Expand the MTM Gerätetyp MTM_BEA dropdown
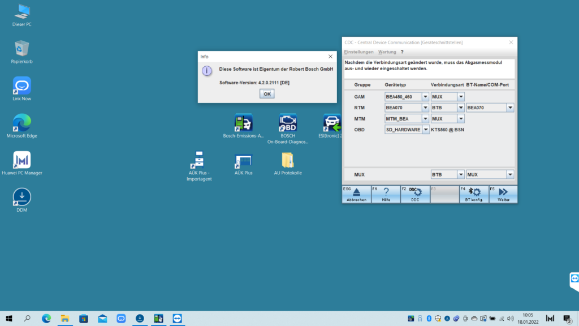This screenshot has height=326, width=579. pyautogui.click(x=425, y=119)
